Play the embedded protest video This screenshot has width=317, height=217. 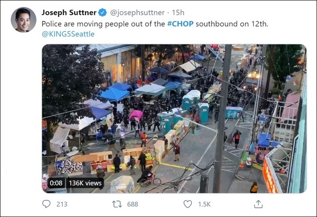174,119
